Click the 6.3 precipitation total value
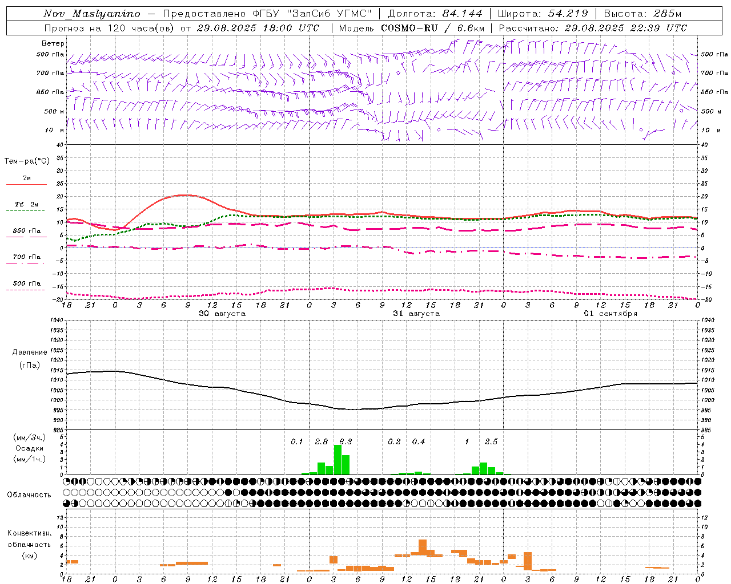 pos(346,442)
